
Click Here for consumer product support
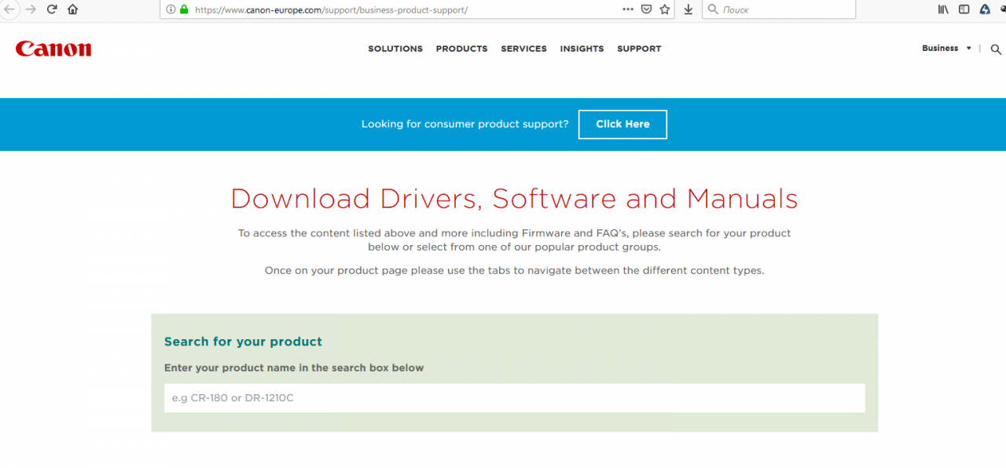tap(622, 124)
